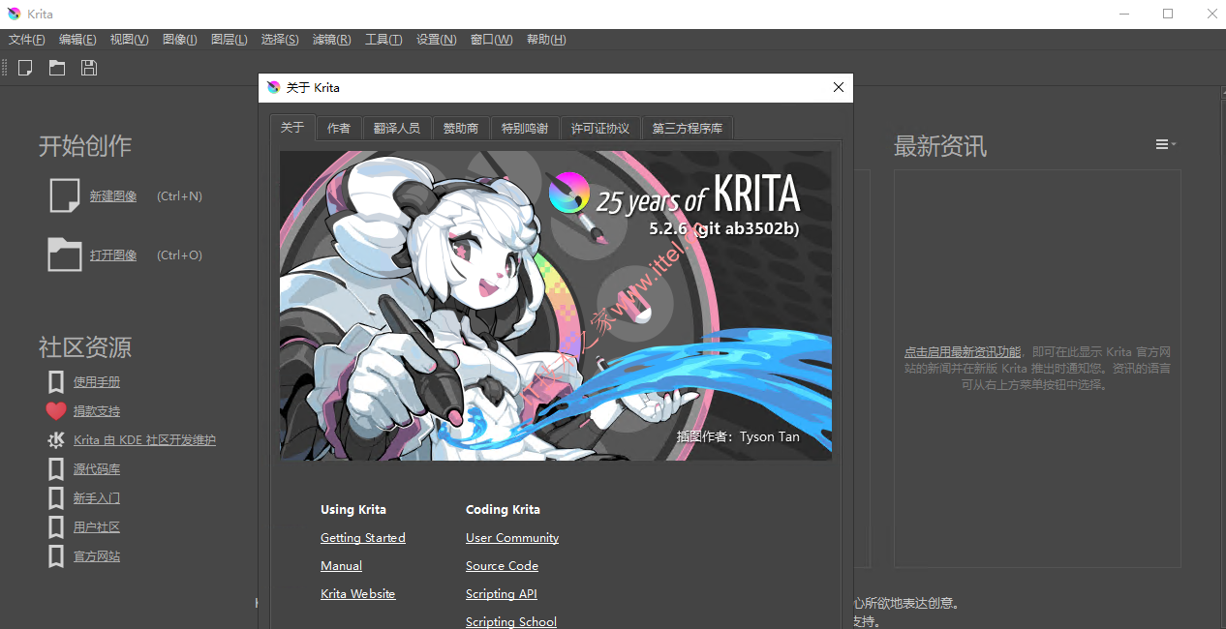Image resolution: width=1226 pixels, height=629 pixels.
Task: Open the 文件(F) menu
Action: coord(27,40)
